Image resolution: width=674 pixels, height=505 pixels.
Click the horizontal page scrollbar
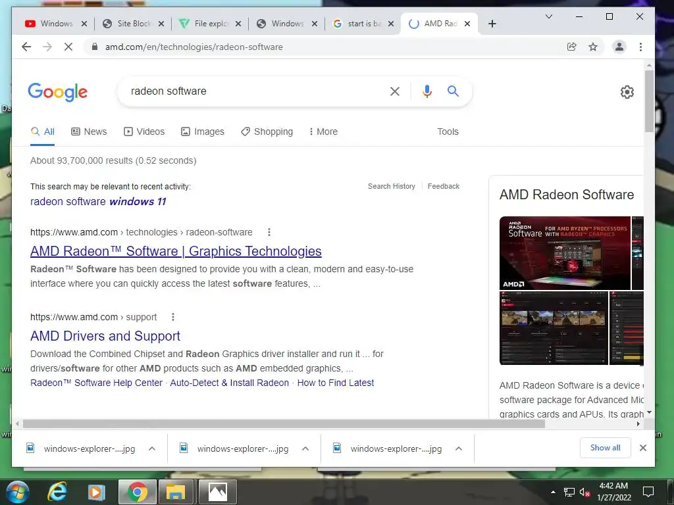tap(284, 424)
